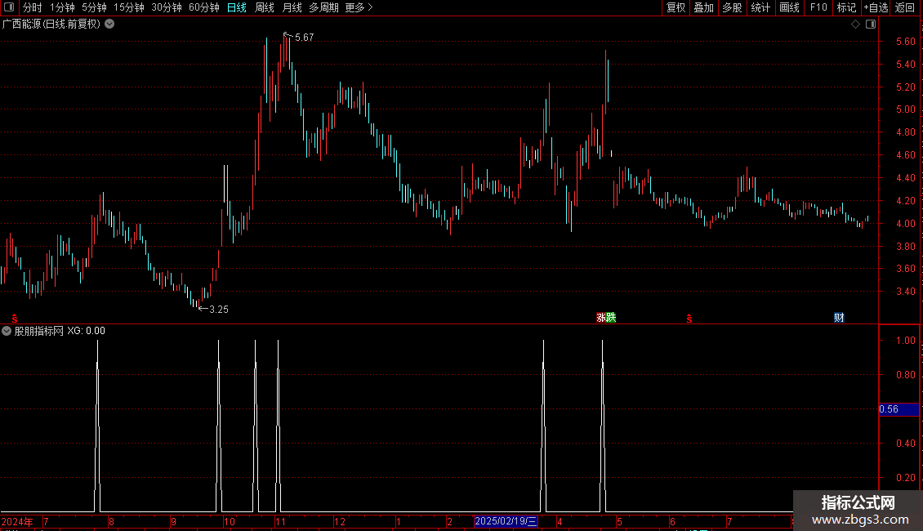Click the 叠加 overlay button
Image resolution: width=923 pixels, height=531 pixels.
(704, 7)
